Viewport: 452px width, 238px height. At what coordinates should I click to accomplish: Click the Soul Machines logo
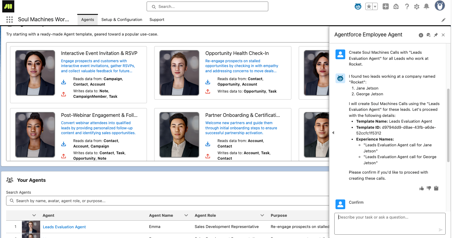click(x=8, y=6)
